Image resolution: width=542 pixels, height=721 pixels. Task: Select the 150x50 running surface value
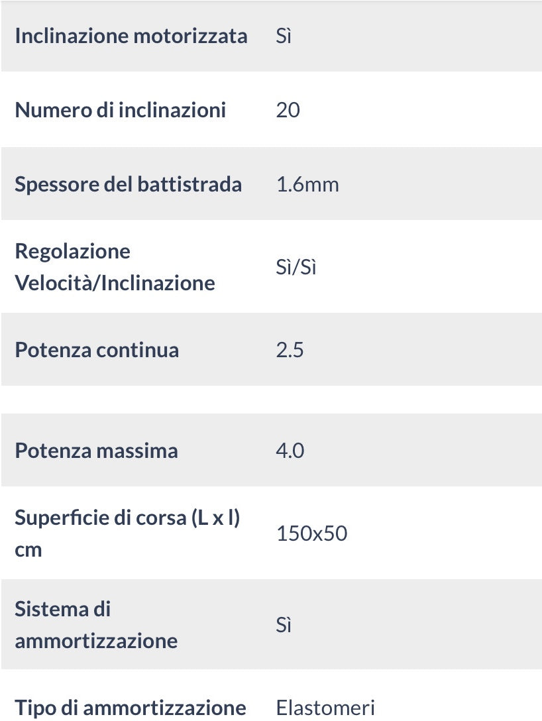311,533
